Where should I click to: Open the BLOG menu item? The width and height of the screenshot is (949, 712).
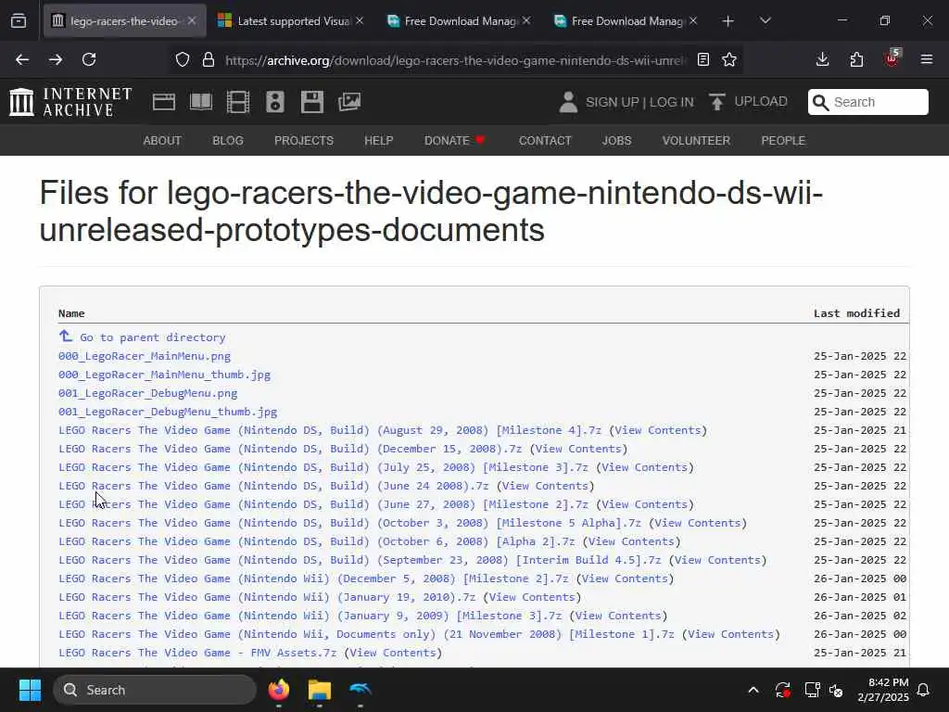[228, 141]
